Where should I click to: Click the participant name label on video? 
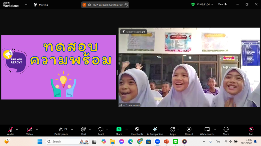[129, 105]
